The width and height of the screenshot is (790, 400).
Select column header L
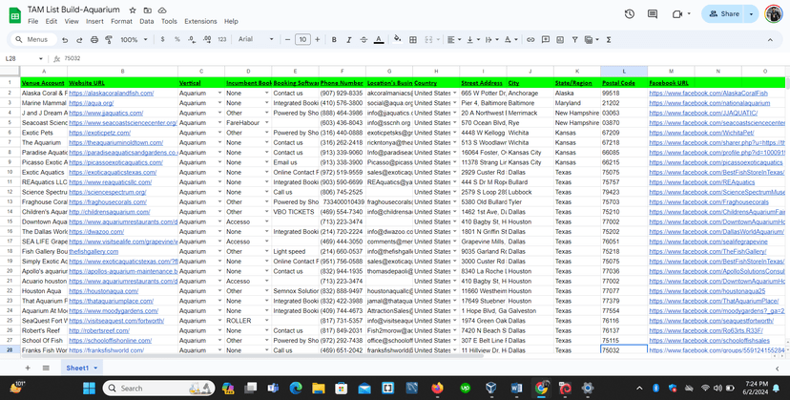point(624,72)
